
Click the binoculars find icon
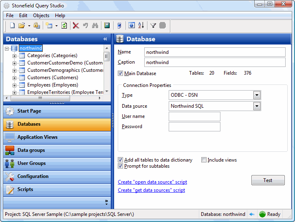[x=95, y=25]
